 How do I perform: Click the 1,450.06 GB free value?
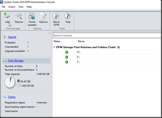(27, 86)
